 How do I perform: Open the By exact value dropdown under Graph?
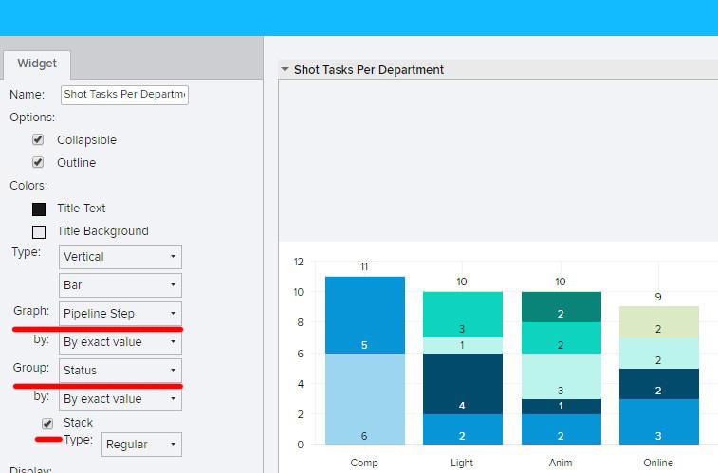click(x=120, y=342)
